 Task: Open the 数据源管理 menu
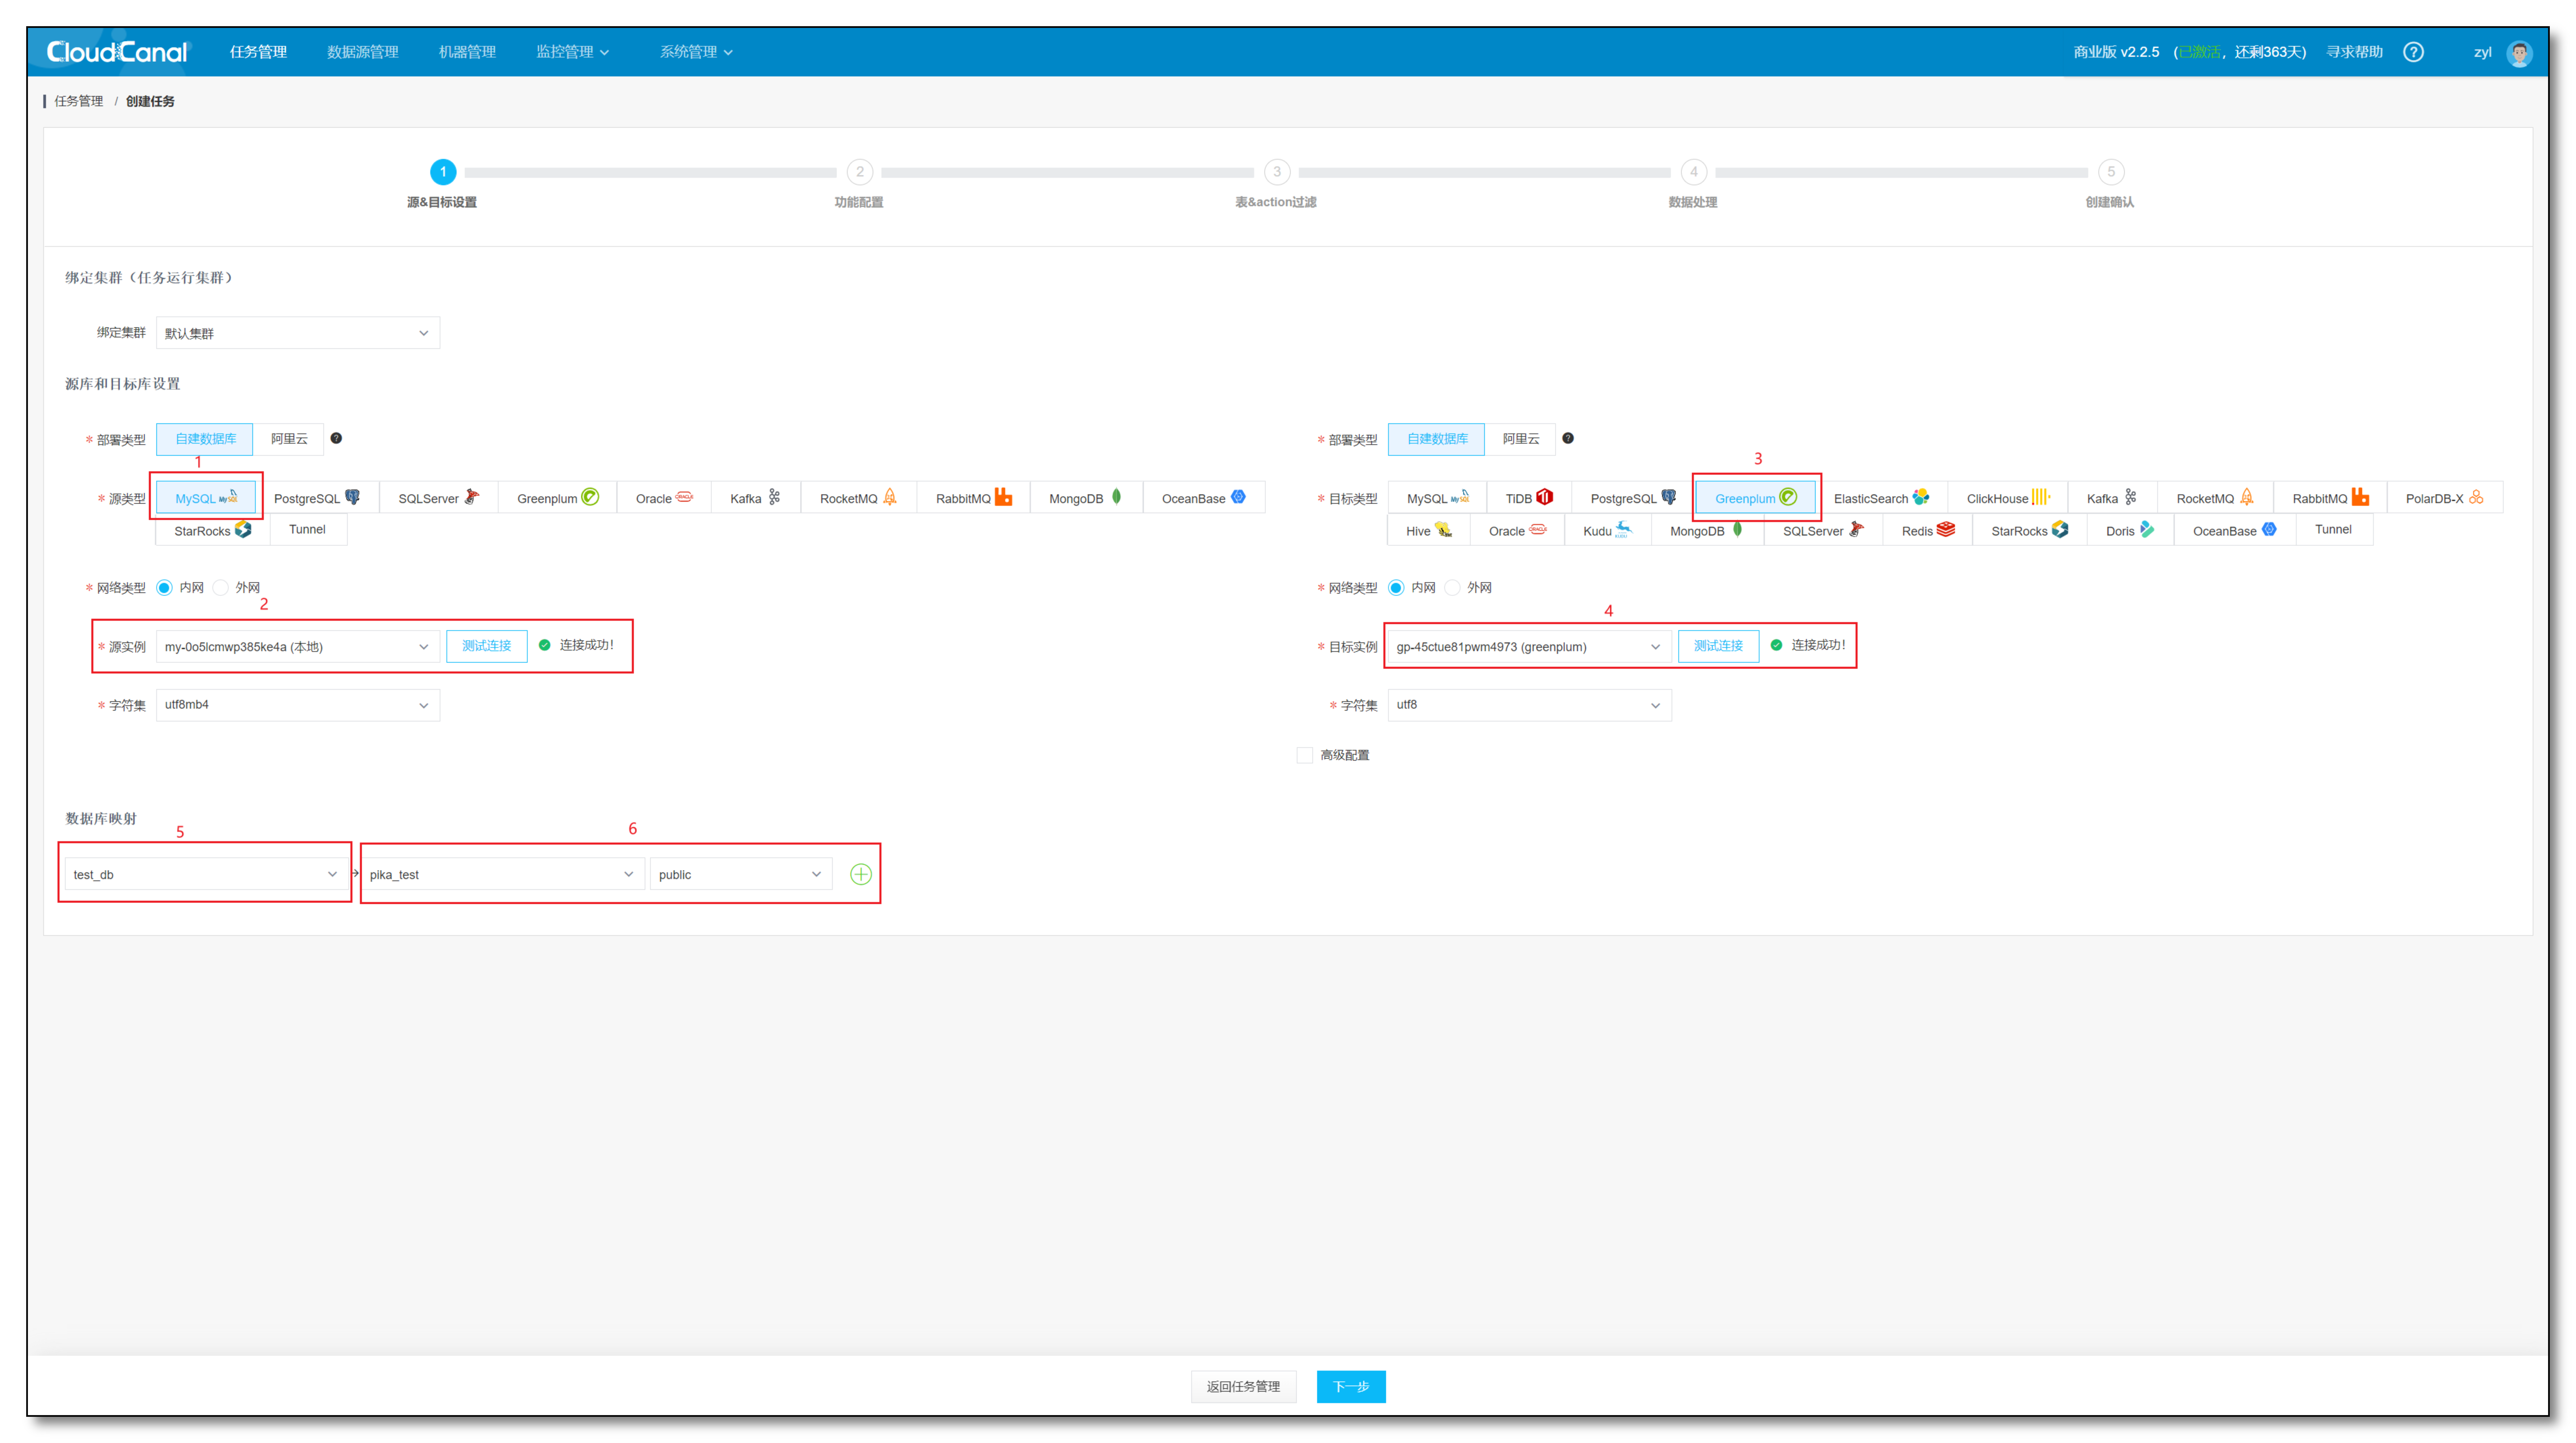tap(362, 52)
